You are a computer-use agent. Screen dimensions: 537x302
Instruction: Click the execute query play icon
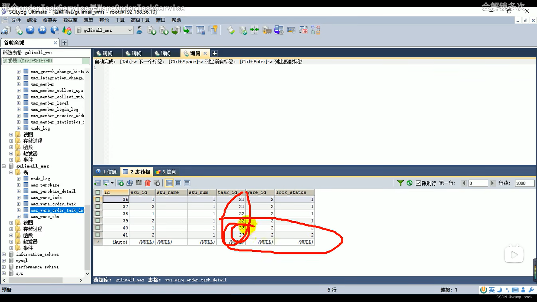click(x=30, y=30)
